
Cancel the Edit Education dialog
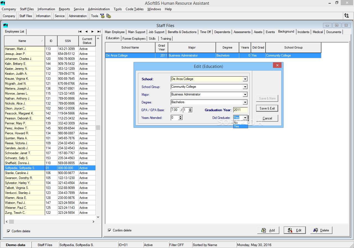coord(267,118)
